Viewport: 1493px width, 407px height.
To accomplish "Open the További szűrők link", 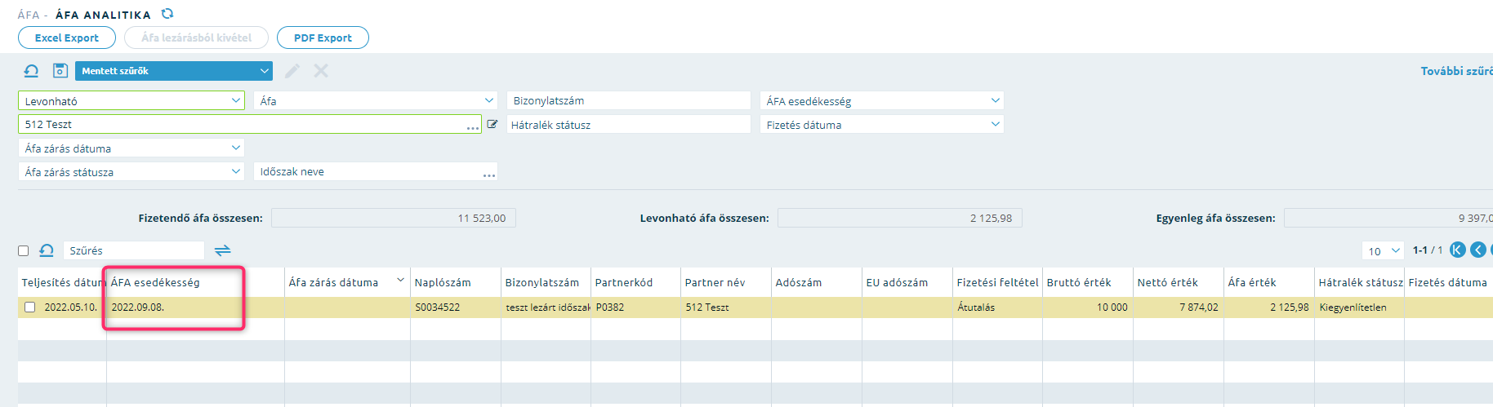I will [x=1456, y=71].
